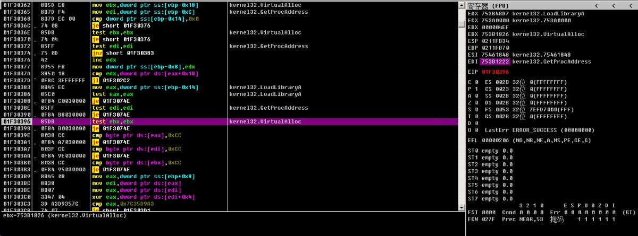Click the S flag bit value

476,110
